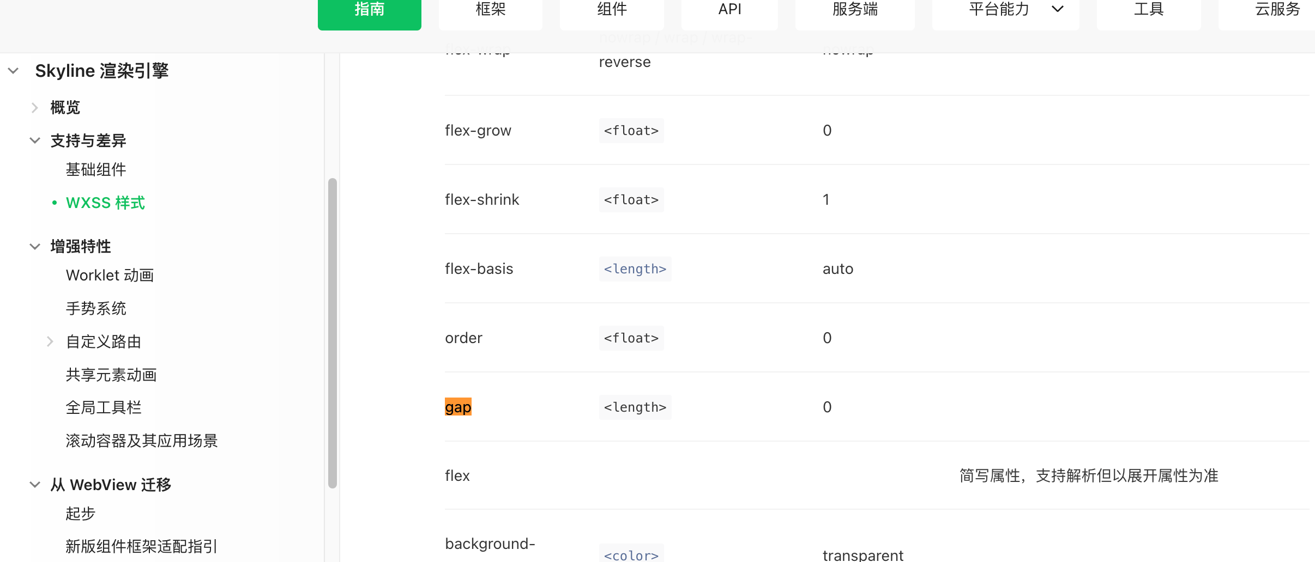Switch to the 框架 tab
The width and height of the screenshot is (1315, 562).
(x=491, y=10)
